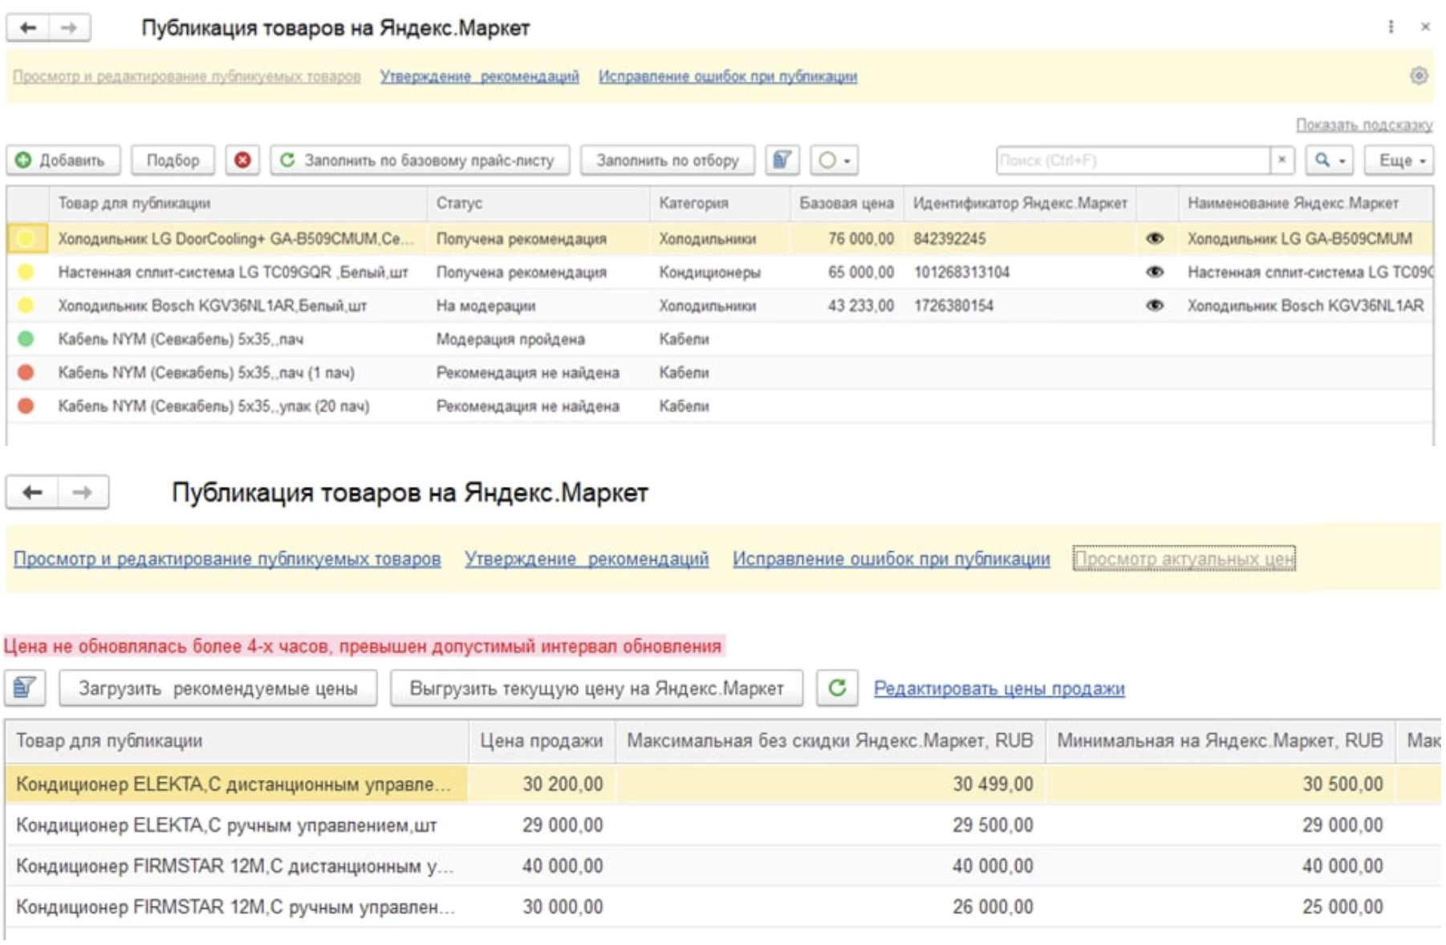The image size is (1446, 945).
Task: Clear the search field with X icon
Action: [1282, 160]
